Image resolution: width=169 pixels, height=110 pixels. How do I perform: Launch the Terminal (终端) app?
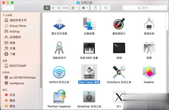pyautogui.click(x=119, y=48)
